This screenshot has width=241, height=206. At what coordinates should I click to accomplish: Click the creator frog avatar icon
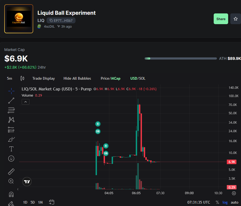(39, 26)
